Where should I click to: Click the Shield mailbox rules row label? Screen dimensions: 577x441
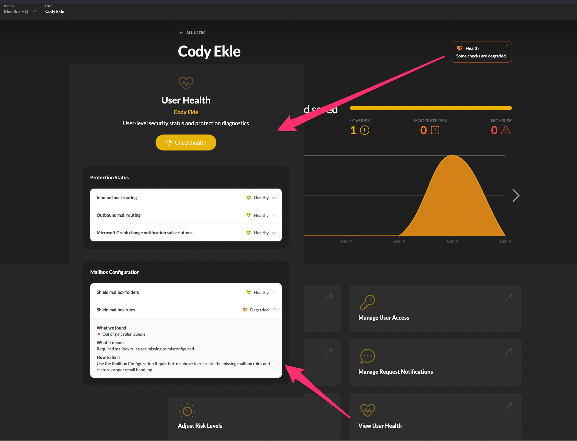(x=116, y=310)
